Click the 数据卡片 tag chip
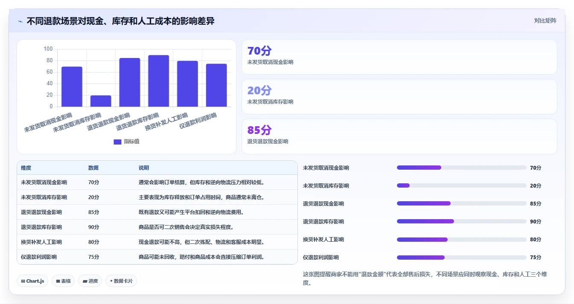Screen dimensions: 574x304 121,281
